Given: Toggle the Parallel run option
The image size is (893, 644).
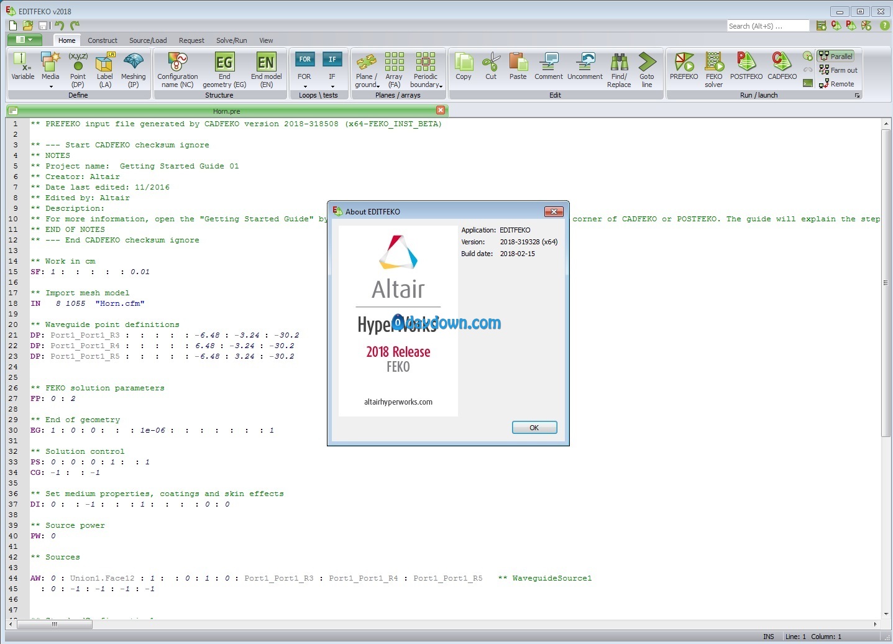Looking at the screenshot, I should pyautogui.click(x=836, y=56).
